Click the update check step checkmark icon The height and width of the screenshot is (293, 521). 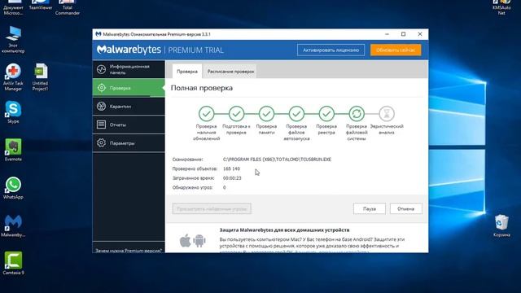click(x=206, y=114)
